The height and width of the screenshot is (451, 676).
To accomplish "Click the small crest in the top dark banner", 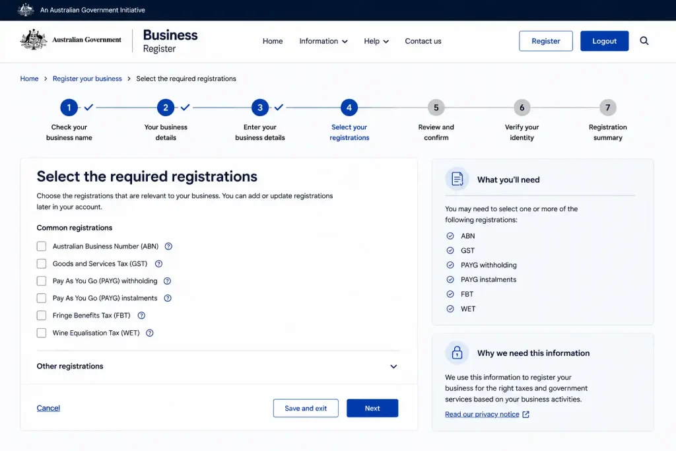I will coord(26,9).
